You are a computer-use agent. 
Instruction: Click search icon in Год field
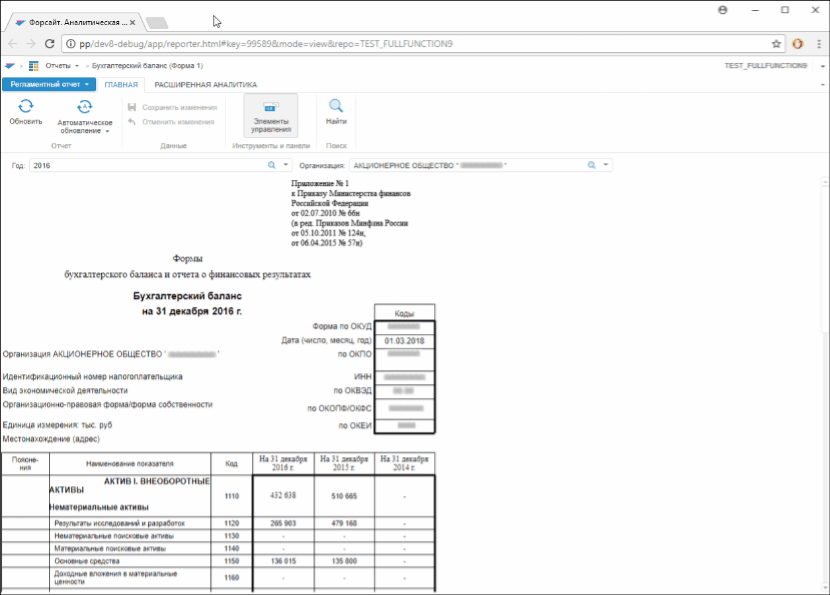pyautogui.click(x=272, y=165)
